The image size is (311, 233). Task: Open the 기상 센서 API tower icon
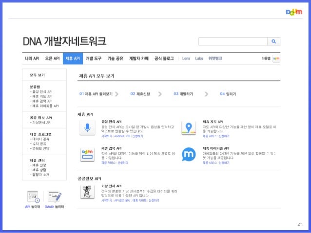[87, 192]
